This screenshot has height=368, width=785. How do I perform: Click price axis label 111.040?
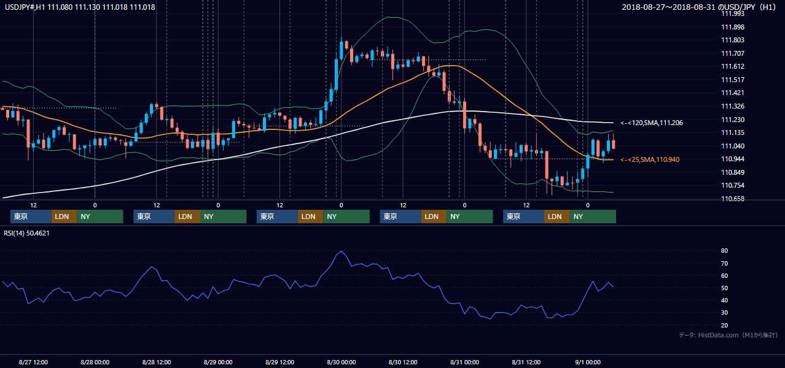tap(733, 146)
